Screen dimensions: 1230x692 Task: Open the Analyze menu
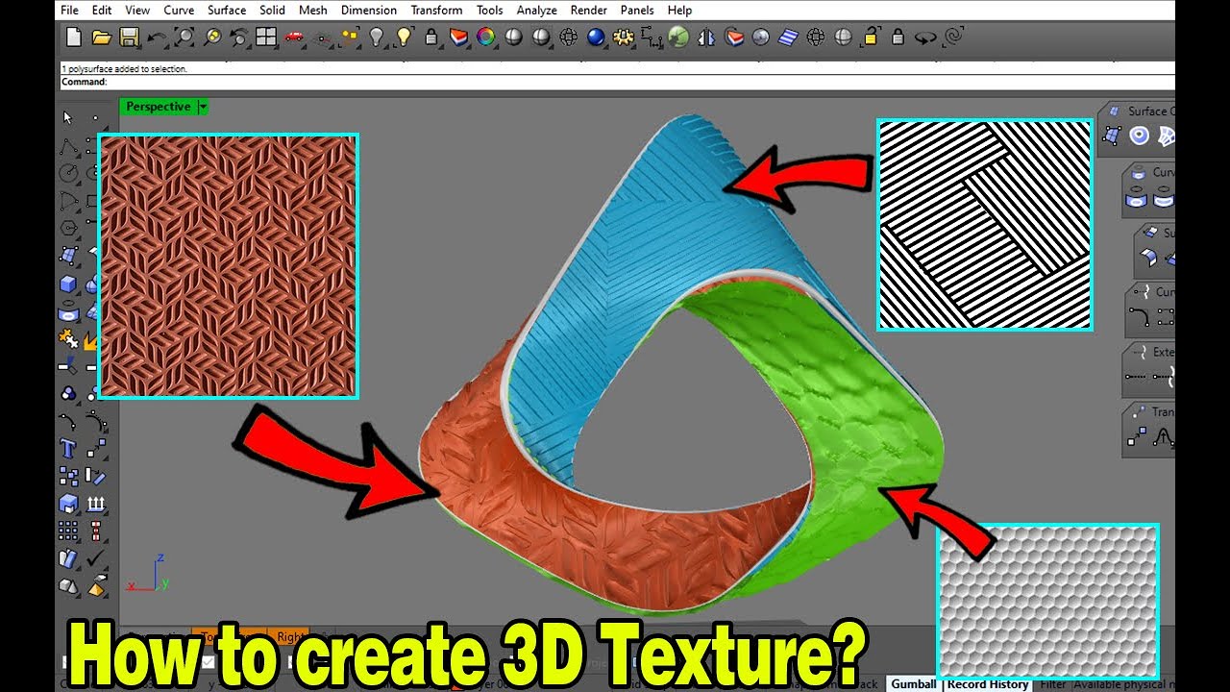coord(536,10)
